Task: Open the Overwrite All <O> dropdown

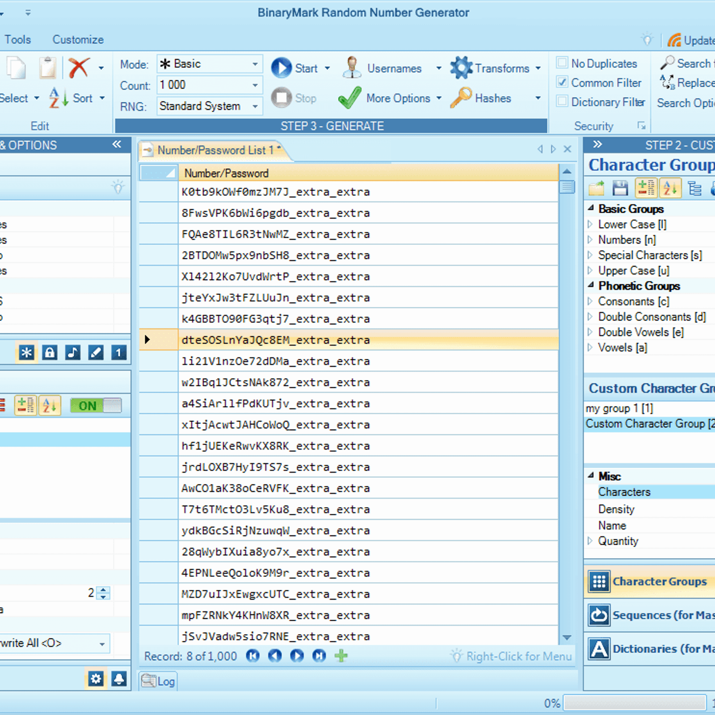Action: coord(102,644)
